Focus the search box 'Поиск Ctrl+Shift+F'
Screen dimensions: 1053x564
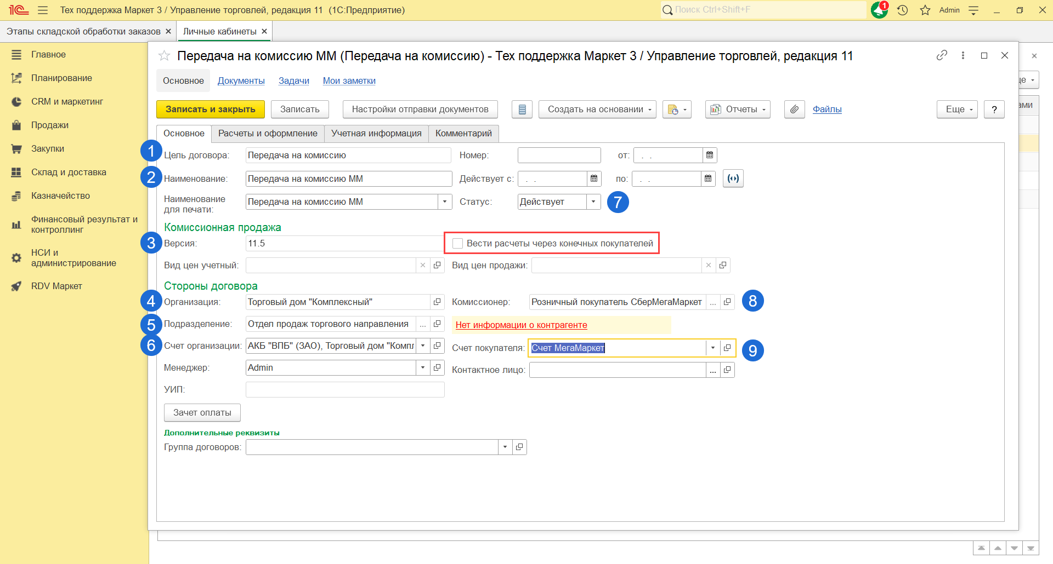pos(763,10)
